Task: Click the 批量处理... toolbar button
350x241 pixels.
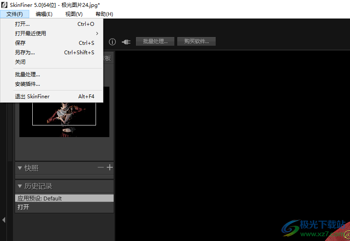Action: (x=155, y=41)
